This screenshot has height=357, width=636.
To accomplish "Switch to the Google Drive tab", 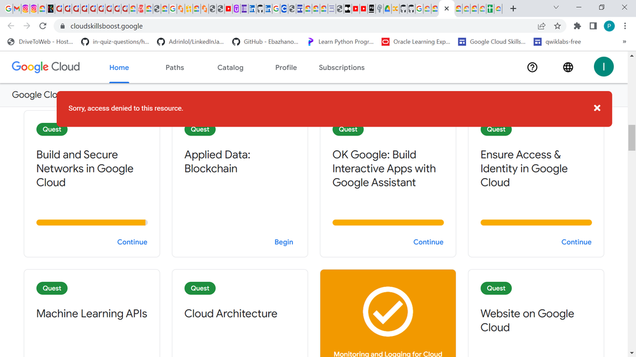I will pyautogui.click(x=387, y=8).
